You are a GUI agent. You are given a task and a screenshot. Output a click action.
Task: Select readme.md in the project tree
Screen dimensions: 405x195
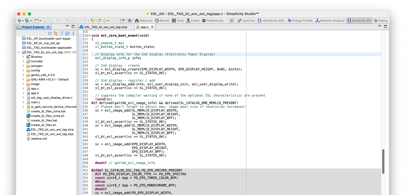39,139
